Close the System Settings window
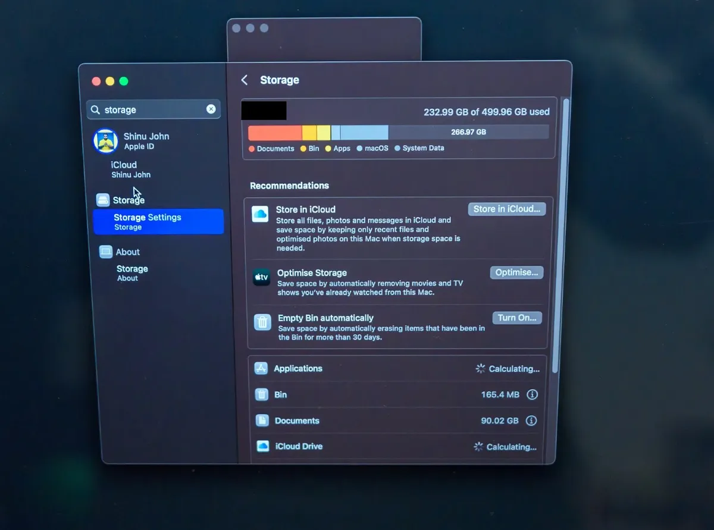This screenshot has height=530, width=714. point(96,81)
